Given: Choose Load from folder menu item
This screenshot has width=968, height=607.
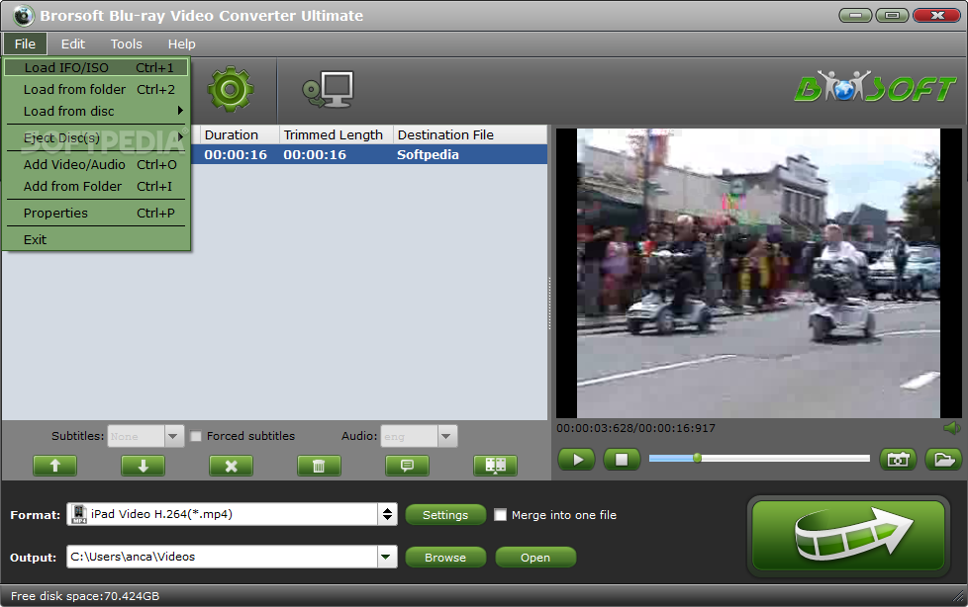Looking at the screenshot, I should (96, 89).
